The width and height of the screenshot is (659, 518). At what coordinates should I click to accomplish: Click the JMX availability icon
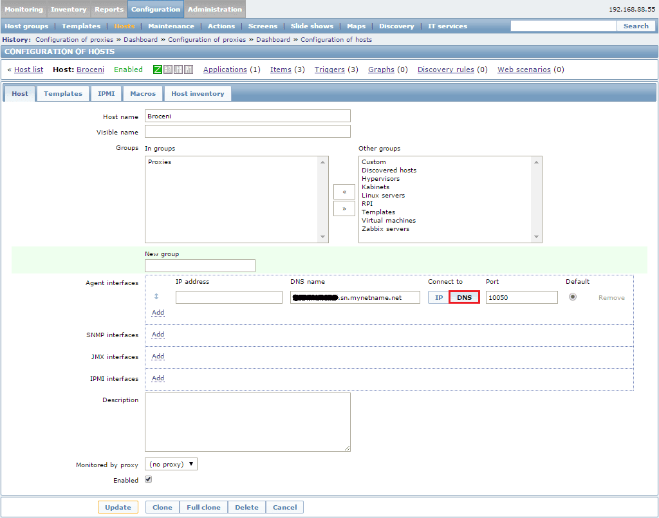click(178, 69)
